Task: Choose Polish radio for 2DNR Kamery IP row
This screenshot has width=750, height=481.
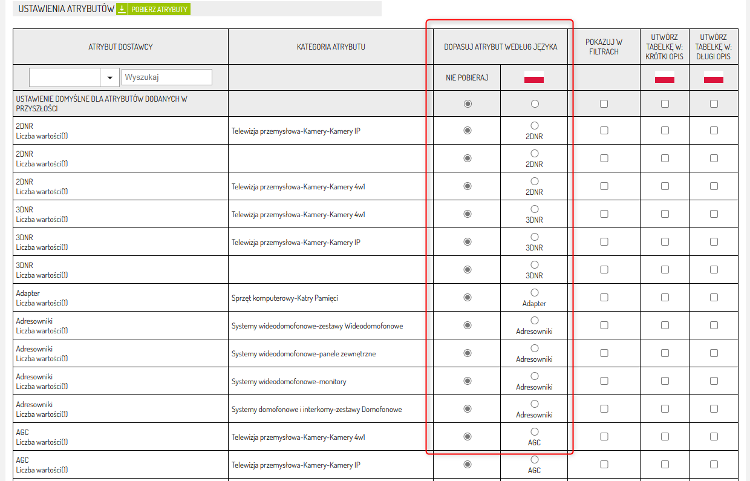Action: (x=534, y=125)
